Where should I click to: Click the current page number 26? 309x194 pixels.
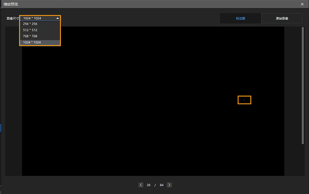coord(149,185)
